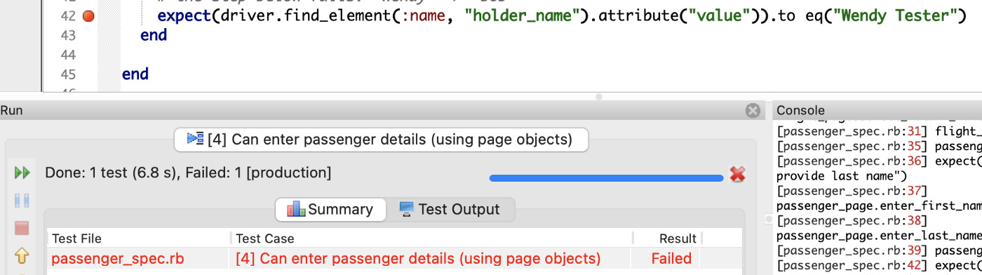Click the green double-arrow run tests icon
This screenshot has height=275, width=982.
pyautogui.click(x=22, y=173)
